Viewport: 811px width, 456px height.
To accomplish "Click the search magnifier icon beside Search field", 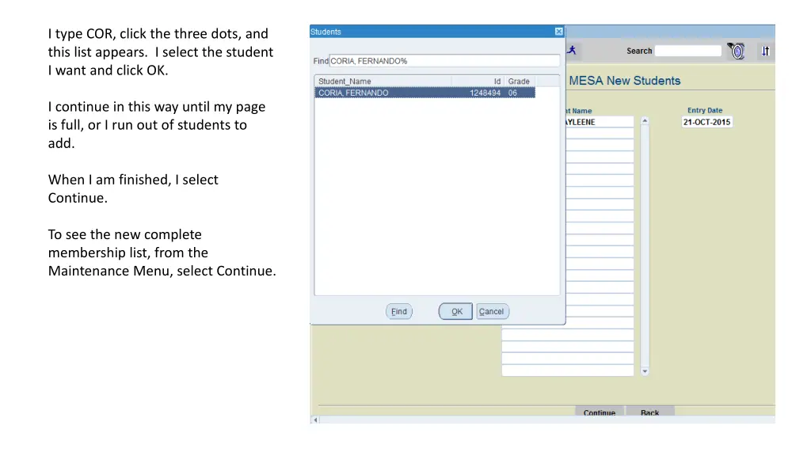I will click(736, 51).
